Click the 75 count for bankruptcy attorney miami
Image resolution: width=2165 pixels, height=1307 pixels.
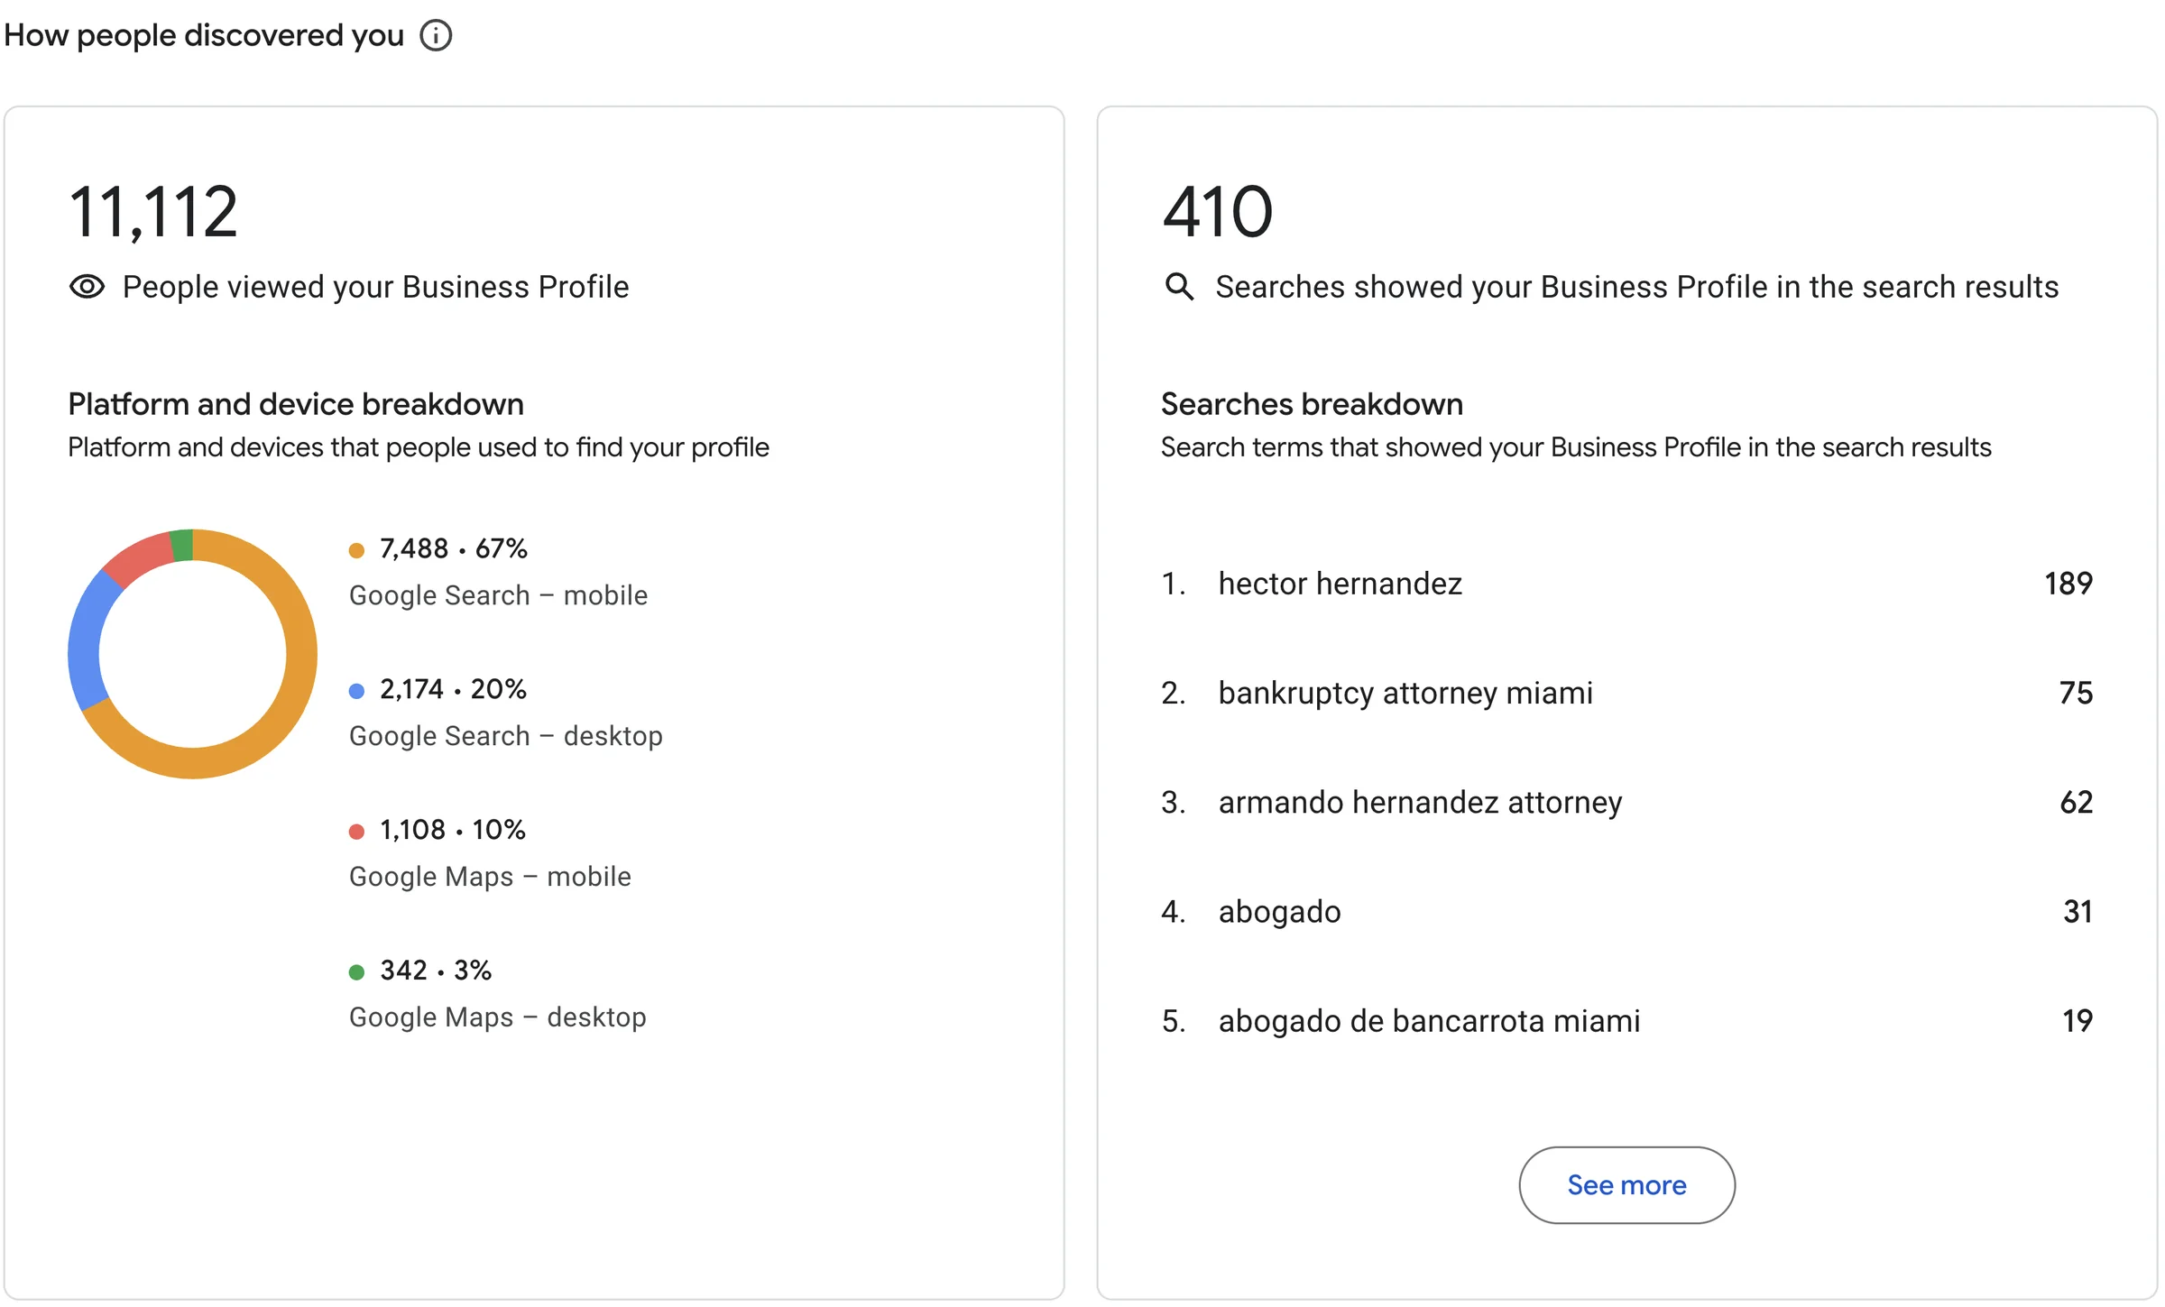2076,693
